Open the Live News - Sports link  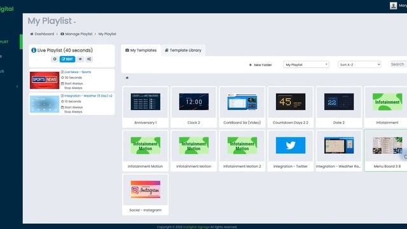pos(78,72)
